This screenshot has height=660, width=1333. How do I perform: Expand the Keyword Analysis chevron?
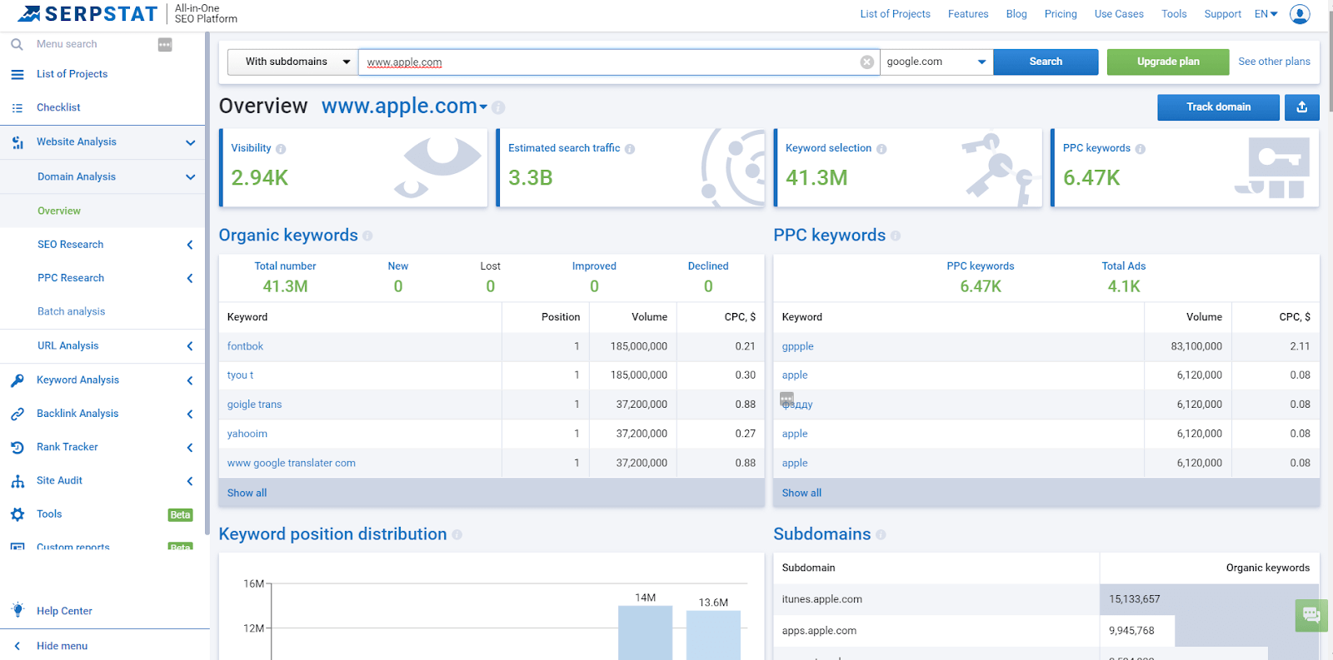click(190, 380)
